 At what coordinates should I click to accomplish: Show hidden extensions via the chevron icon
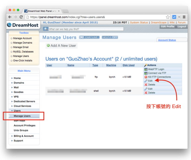coord(179,17)
